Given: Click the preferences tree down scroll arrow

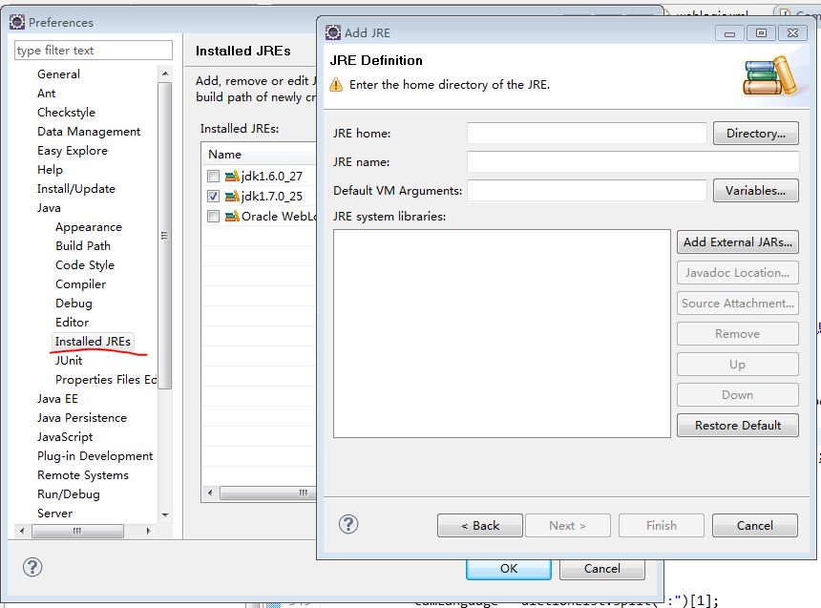Looking at the screenshot, I should point(165,514).
